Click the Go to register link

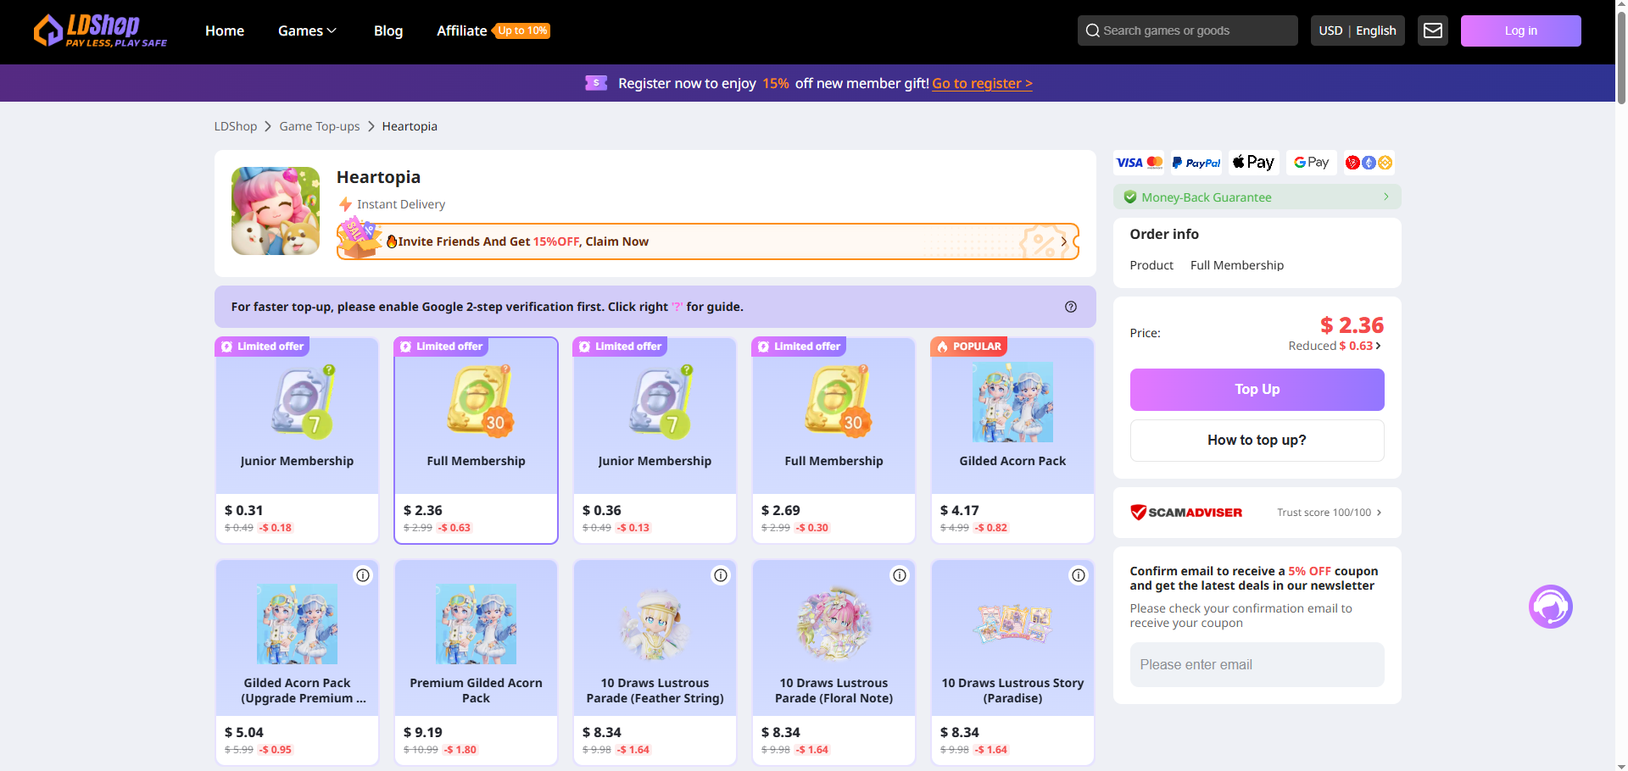982,83
